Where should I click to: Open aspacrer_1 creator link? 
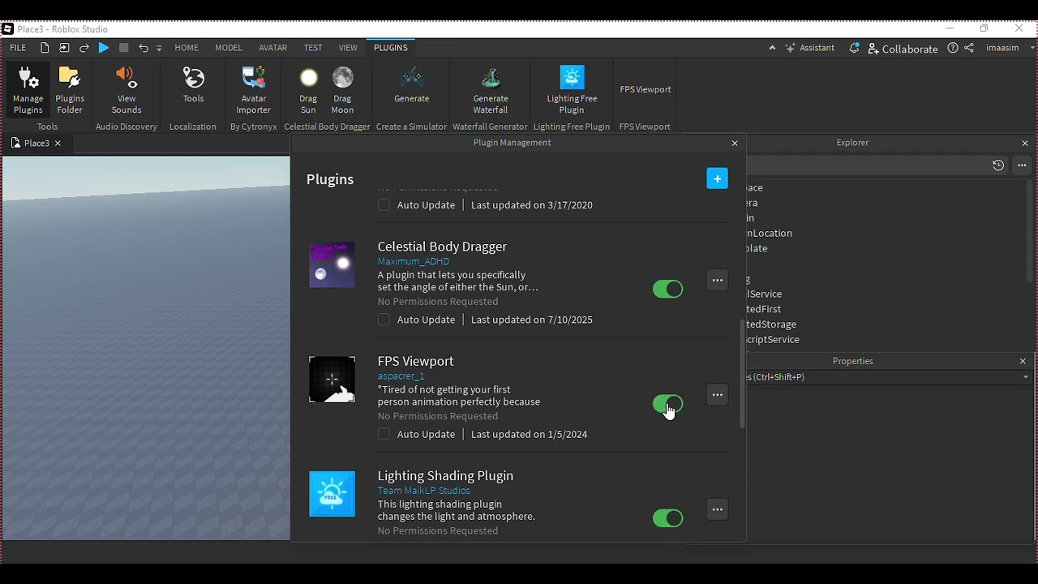[401, 376]
